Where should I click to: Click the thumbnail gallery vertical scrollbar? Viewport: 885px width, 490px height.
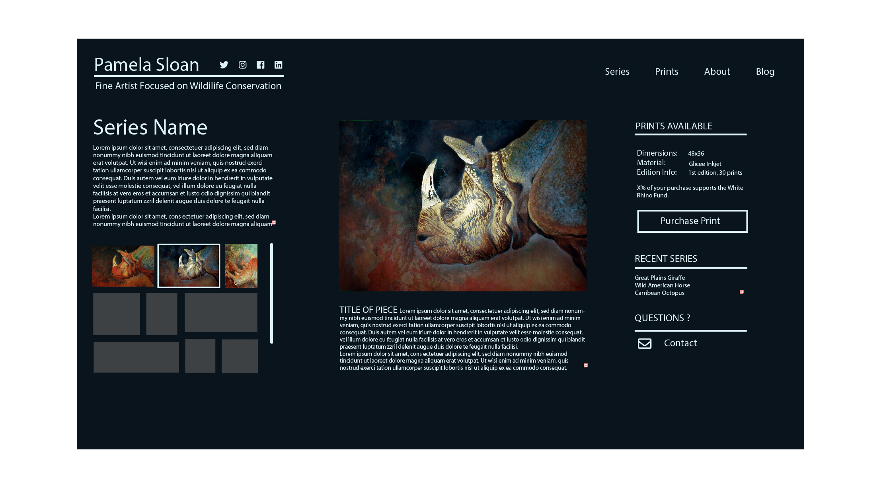tap(272, 293)
